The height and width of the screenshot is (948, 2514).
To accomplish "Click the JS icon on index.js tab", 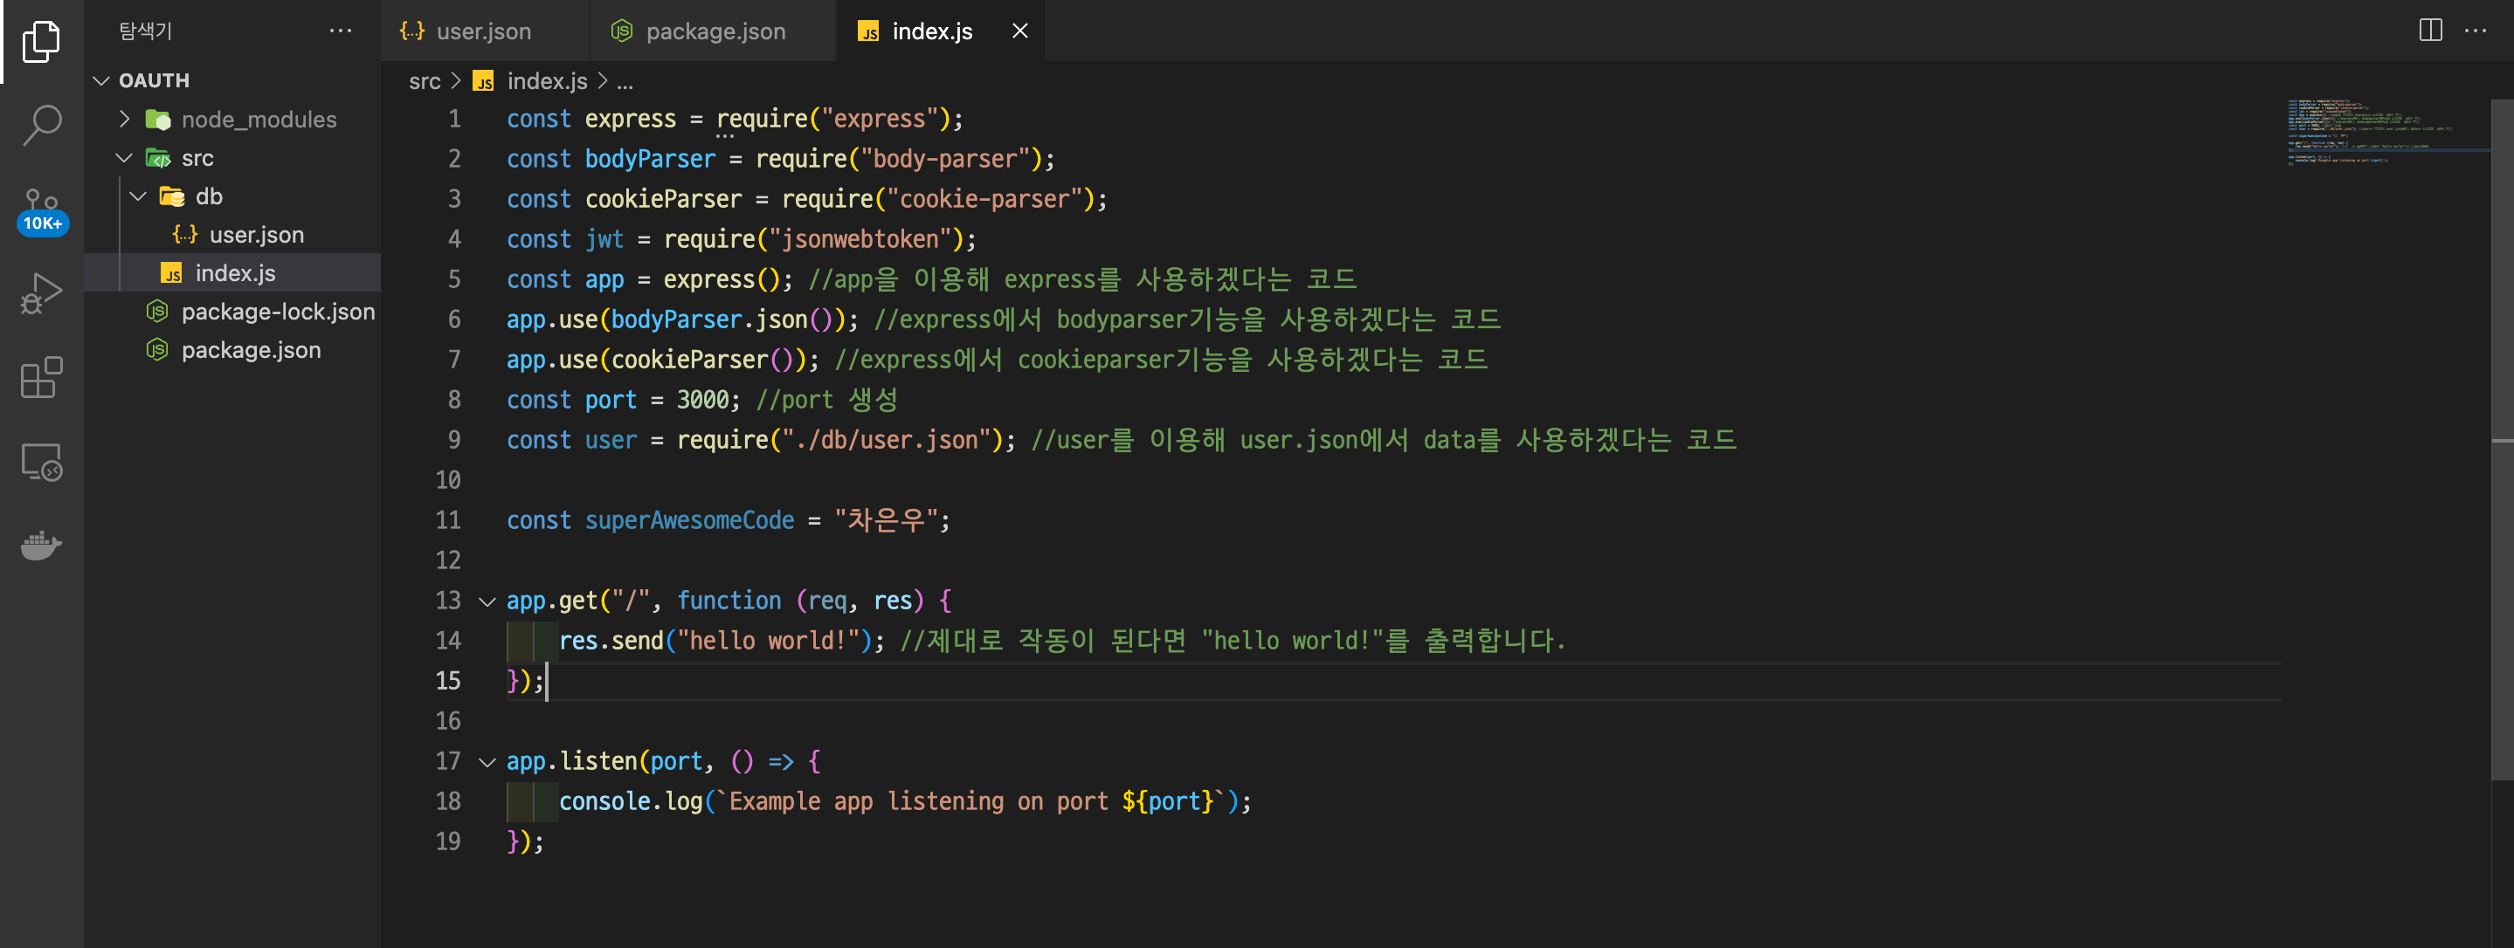I will (867, 31).
